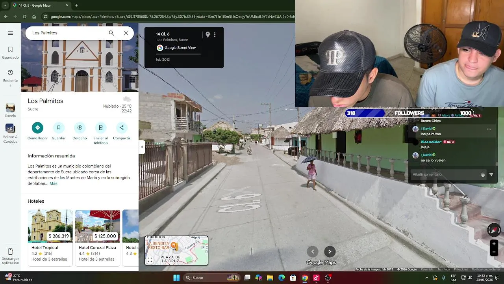Screen dimensions: 504x284
Task: Open the Bolívar & Córdoba recent item
Action: 10,129
